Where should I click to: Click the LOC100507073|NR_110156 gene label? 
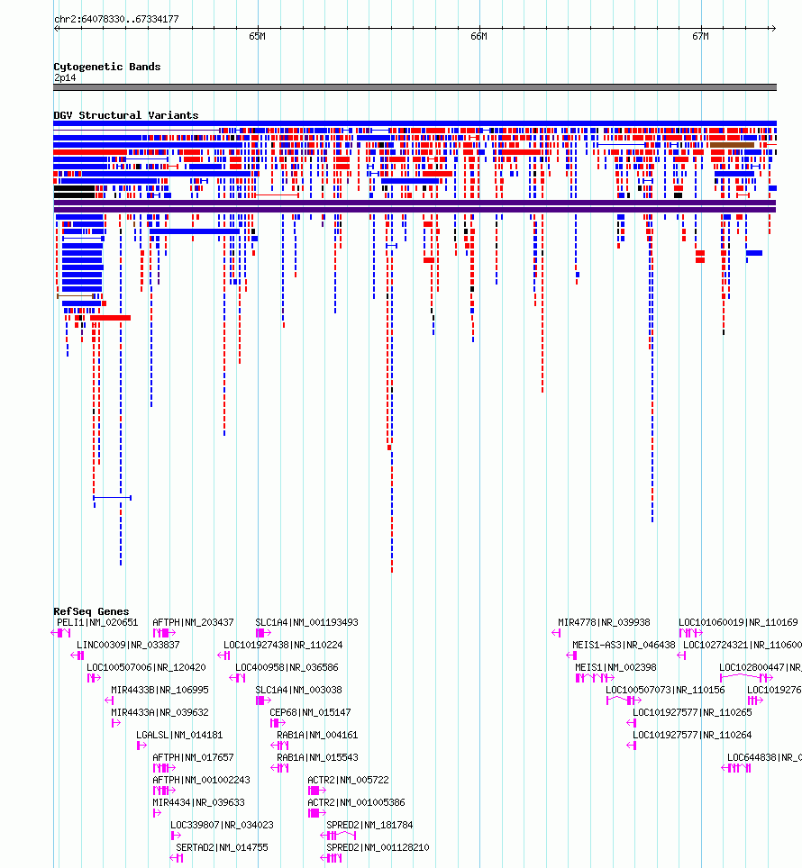(x=665, y=690)
